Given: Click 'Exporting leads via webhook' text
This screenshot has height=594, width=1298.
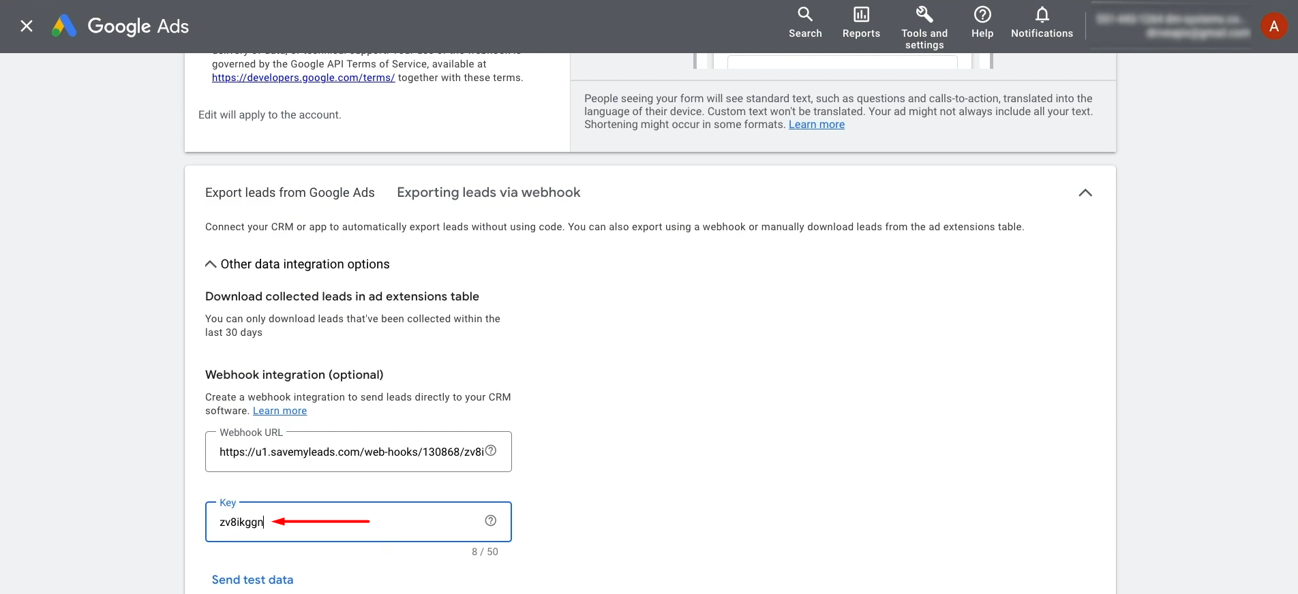Looking at the screenshot, I should pyautogui.click(x=489, y=193).
